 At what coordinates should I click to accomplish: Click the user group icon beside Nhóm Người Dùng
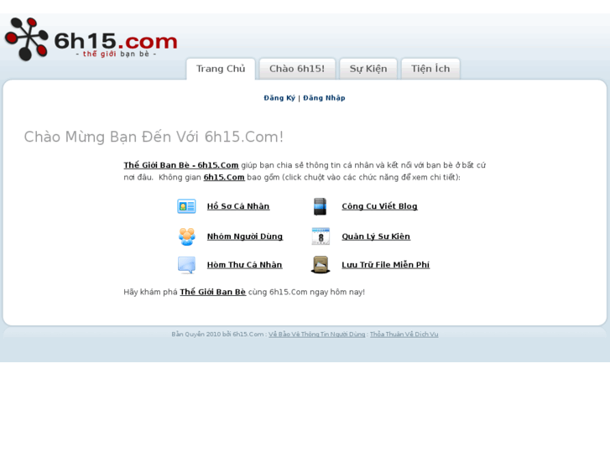point(187,236)
